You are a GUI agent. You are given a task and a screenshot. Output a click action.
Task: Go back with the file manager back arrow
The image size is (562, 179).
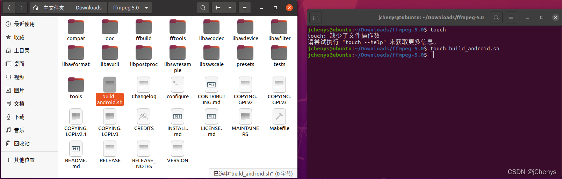[9, 7]
